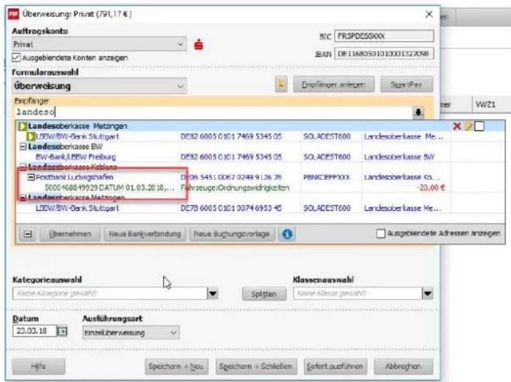The height and width of the screenshot is (382, 511).
Task: Click Neue Bankverbindung button
Action: click(x=145, y=234)
